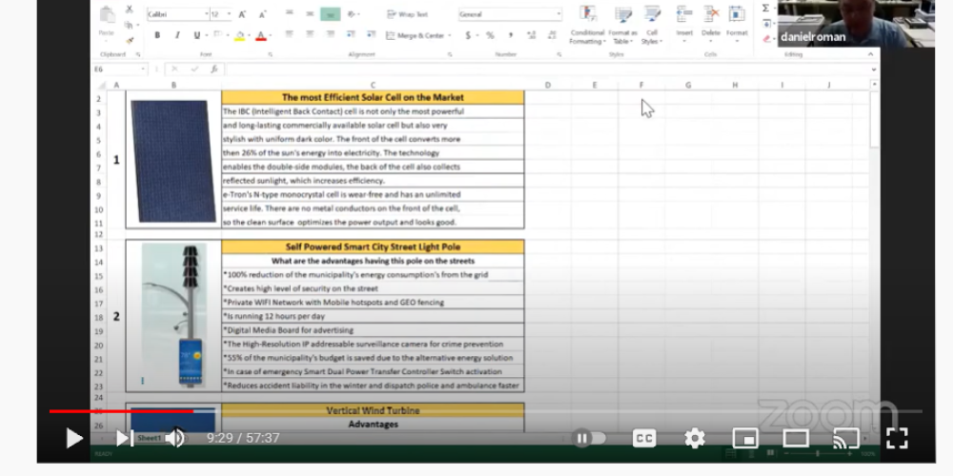The height and width of the screenshot is (476, 953).
Task: Align text right
Action: point(330,35)
